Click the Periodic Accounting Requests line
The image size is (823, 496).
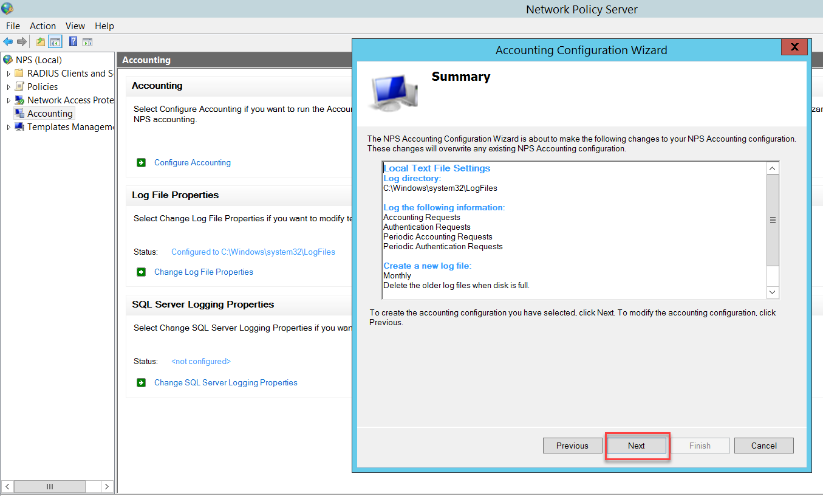coord(438,236)
